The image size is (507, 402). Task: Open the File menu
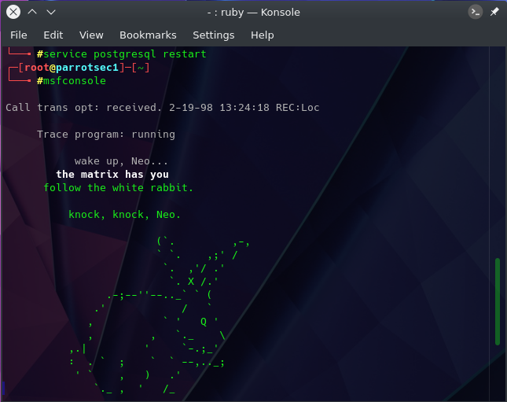pos(19,35)
